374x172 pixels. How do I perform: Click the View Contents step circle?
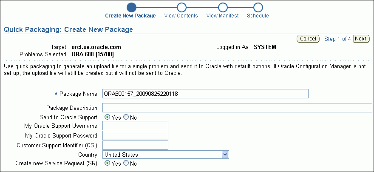coord(181,7)
